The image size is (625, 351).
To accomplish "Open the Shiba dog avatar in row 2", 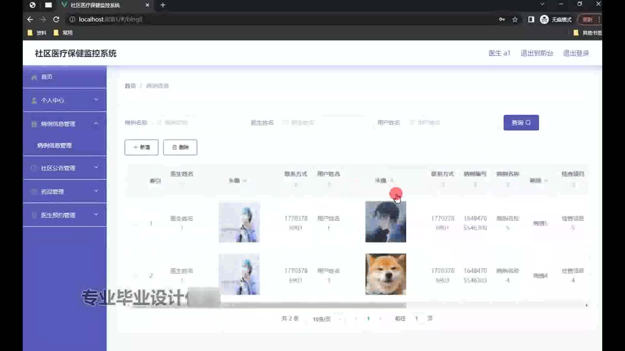I will [x=386, y=274].
